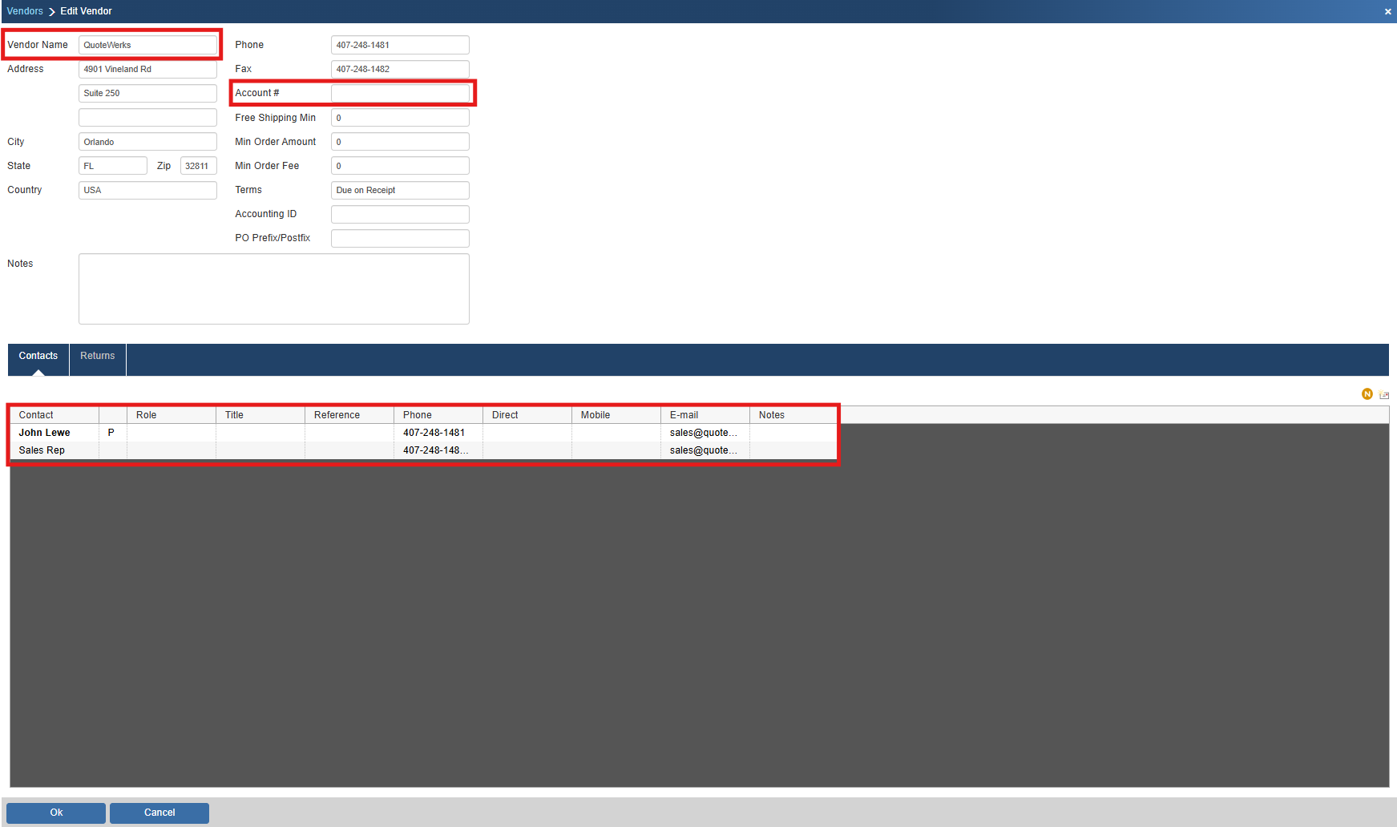1397x827 pixels.
Task: Click the Accounting ID input field
Action: (x=399, y=214)
